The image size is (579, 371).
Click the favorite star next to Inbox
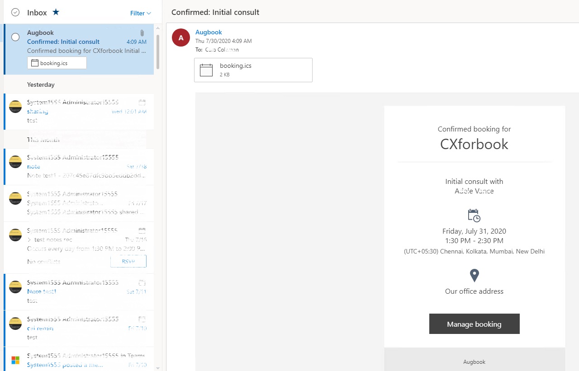click(56, 12)
